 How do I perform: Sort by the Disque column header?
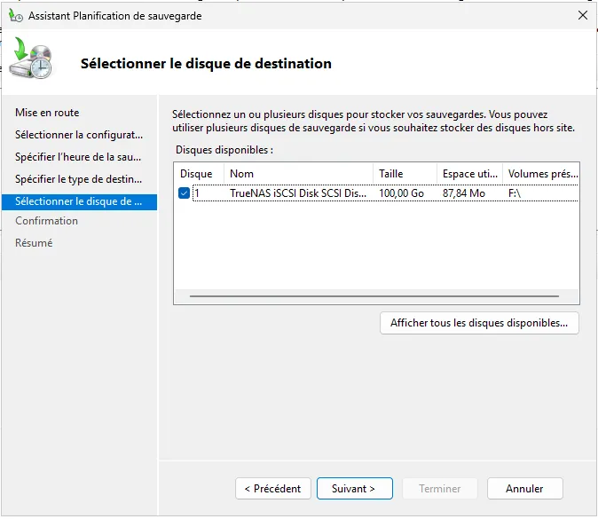pos(196,174)
